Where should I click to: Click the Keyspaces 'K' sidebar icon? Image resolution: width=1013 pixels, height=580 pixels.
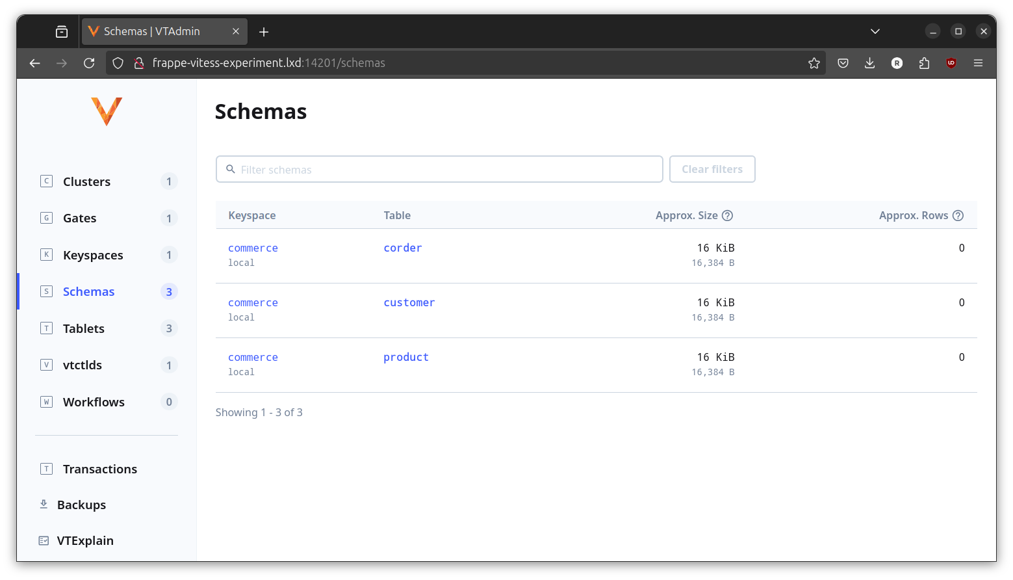pos(46,255)
